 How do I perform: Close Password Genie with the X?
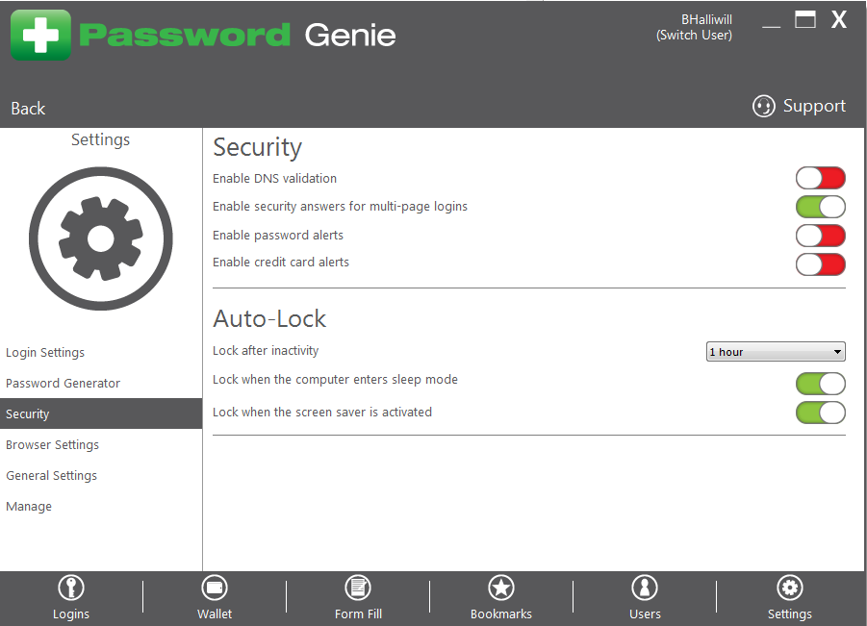pos(839,19)
